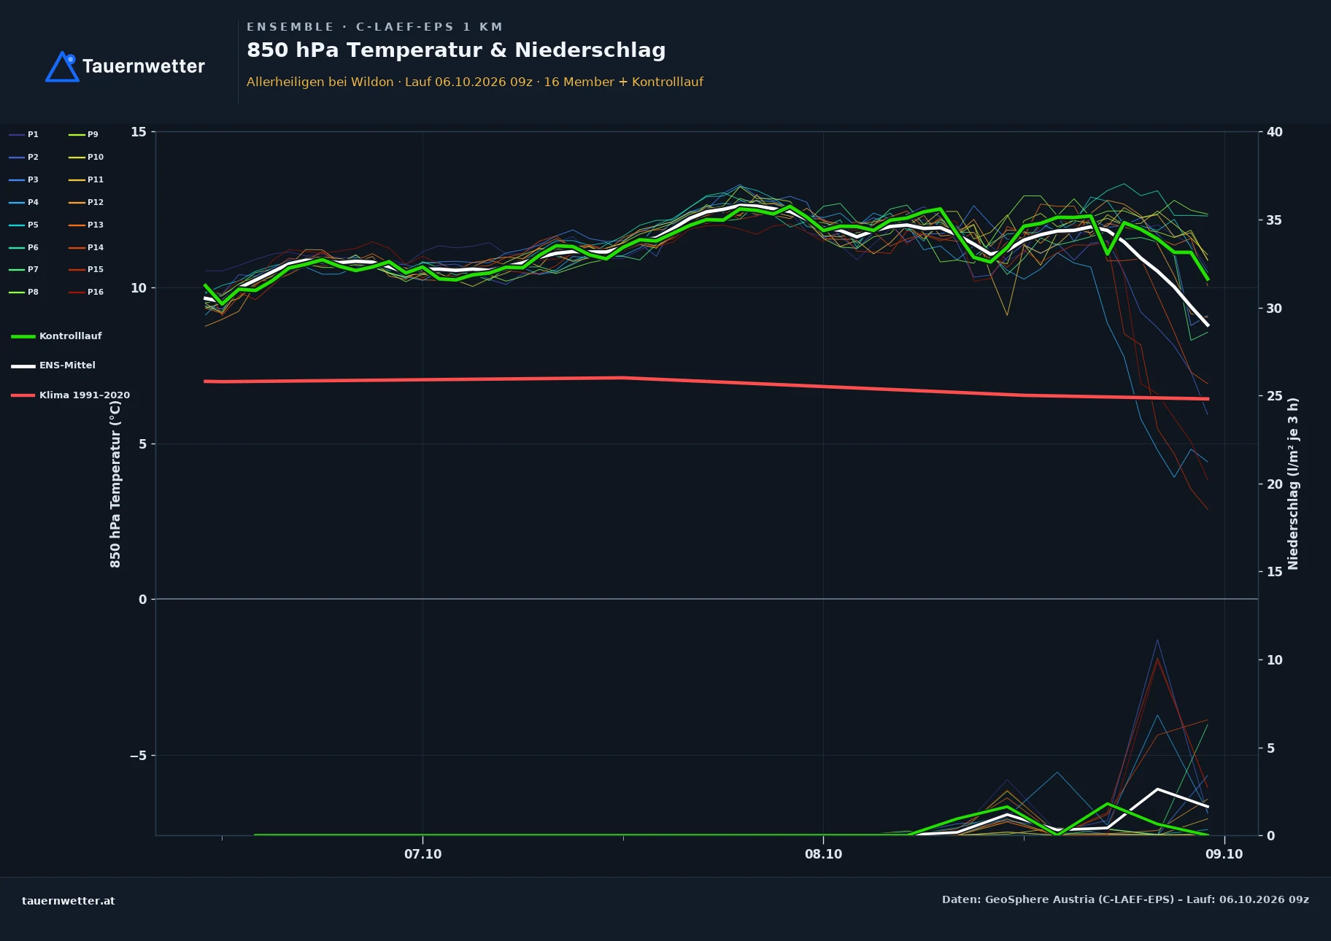Click the 09.10 date axis label

click(1224, 854)
